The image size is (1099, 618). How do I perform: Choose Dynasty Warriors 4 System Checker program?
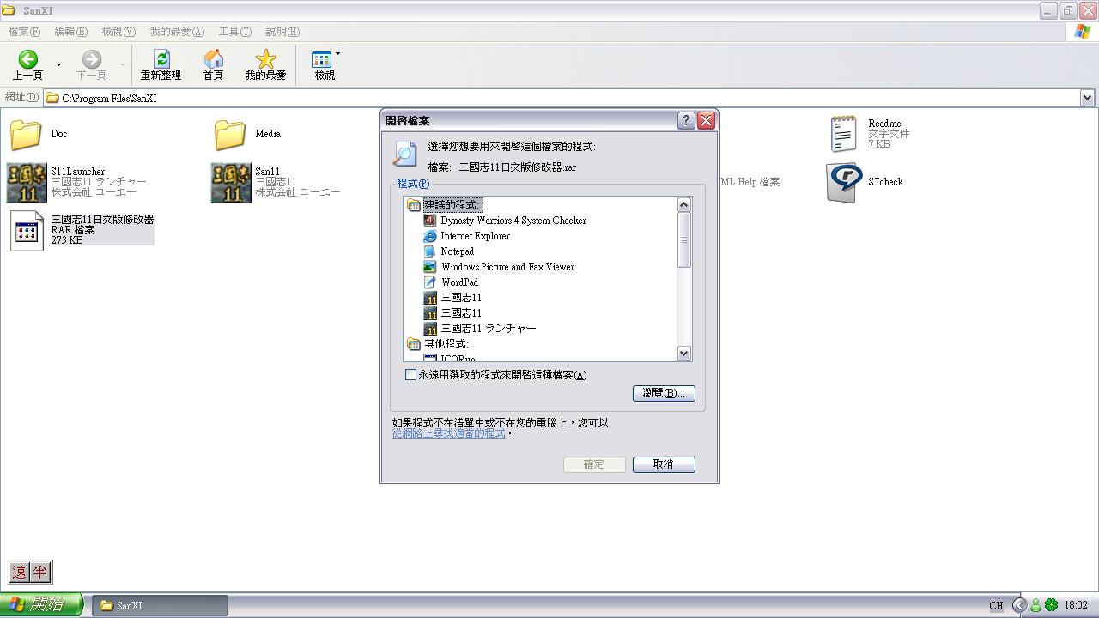pos(513,221)
